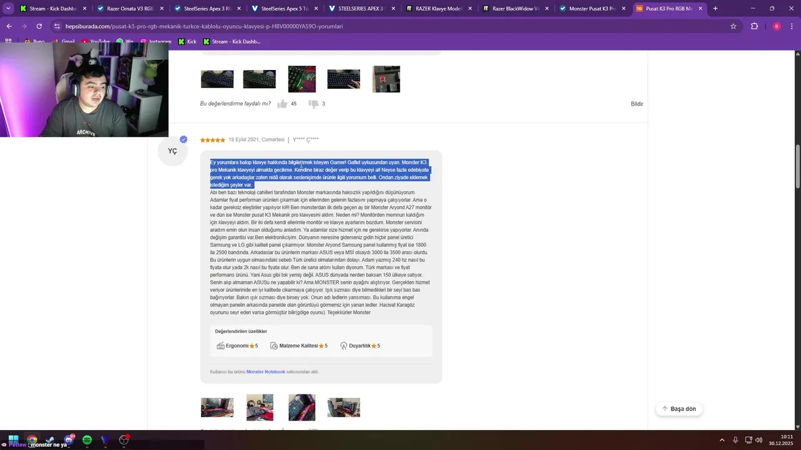Viewport: 801px width, 450px height.
Task: Close the Razer Ornata V3 RGB tab
Action: tap(161, 9)
